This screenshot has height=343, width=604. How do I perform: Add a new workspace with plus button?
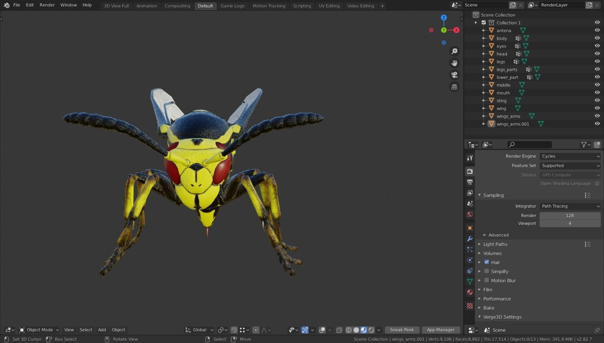[382, 6]
